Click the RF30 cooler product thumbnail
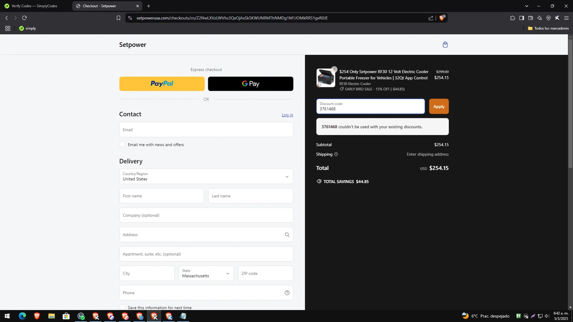 (326, 78)
